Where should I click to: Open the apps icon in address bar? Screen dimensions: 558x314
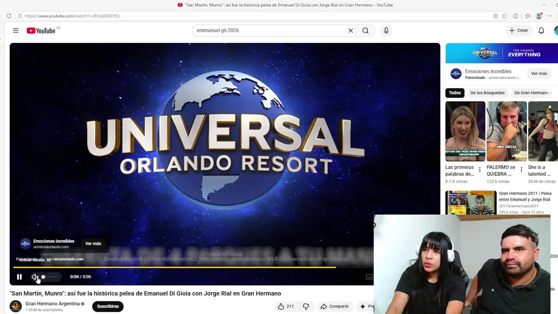(496, 16)
